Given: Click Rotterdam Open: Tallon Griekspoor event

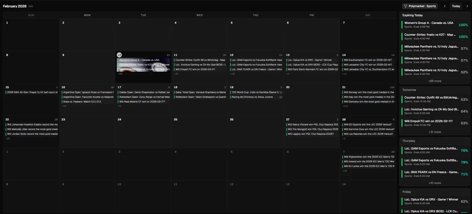Looking at the screenshot, I should pyautogui.click(x=200, y=97).
